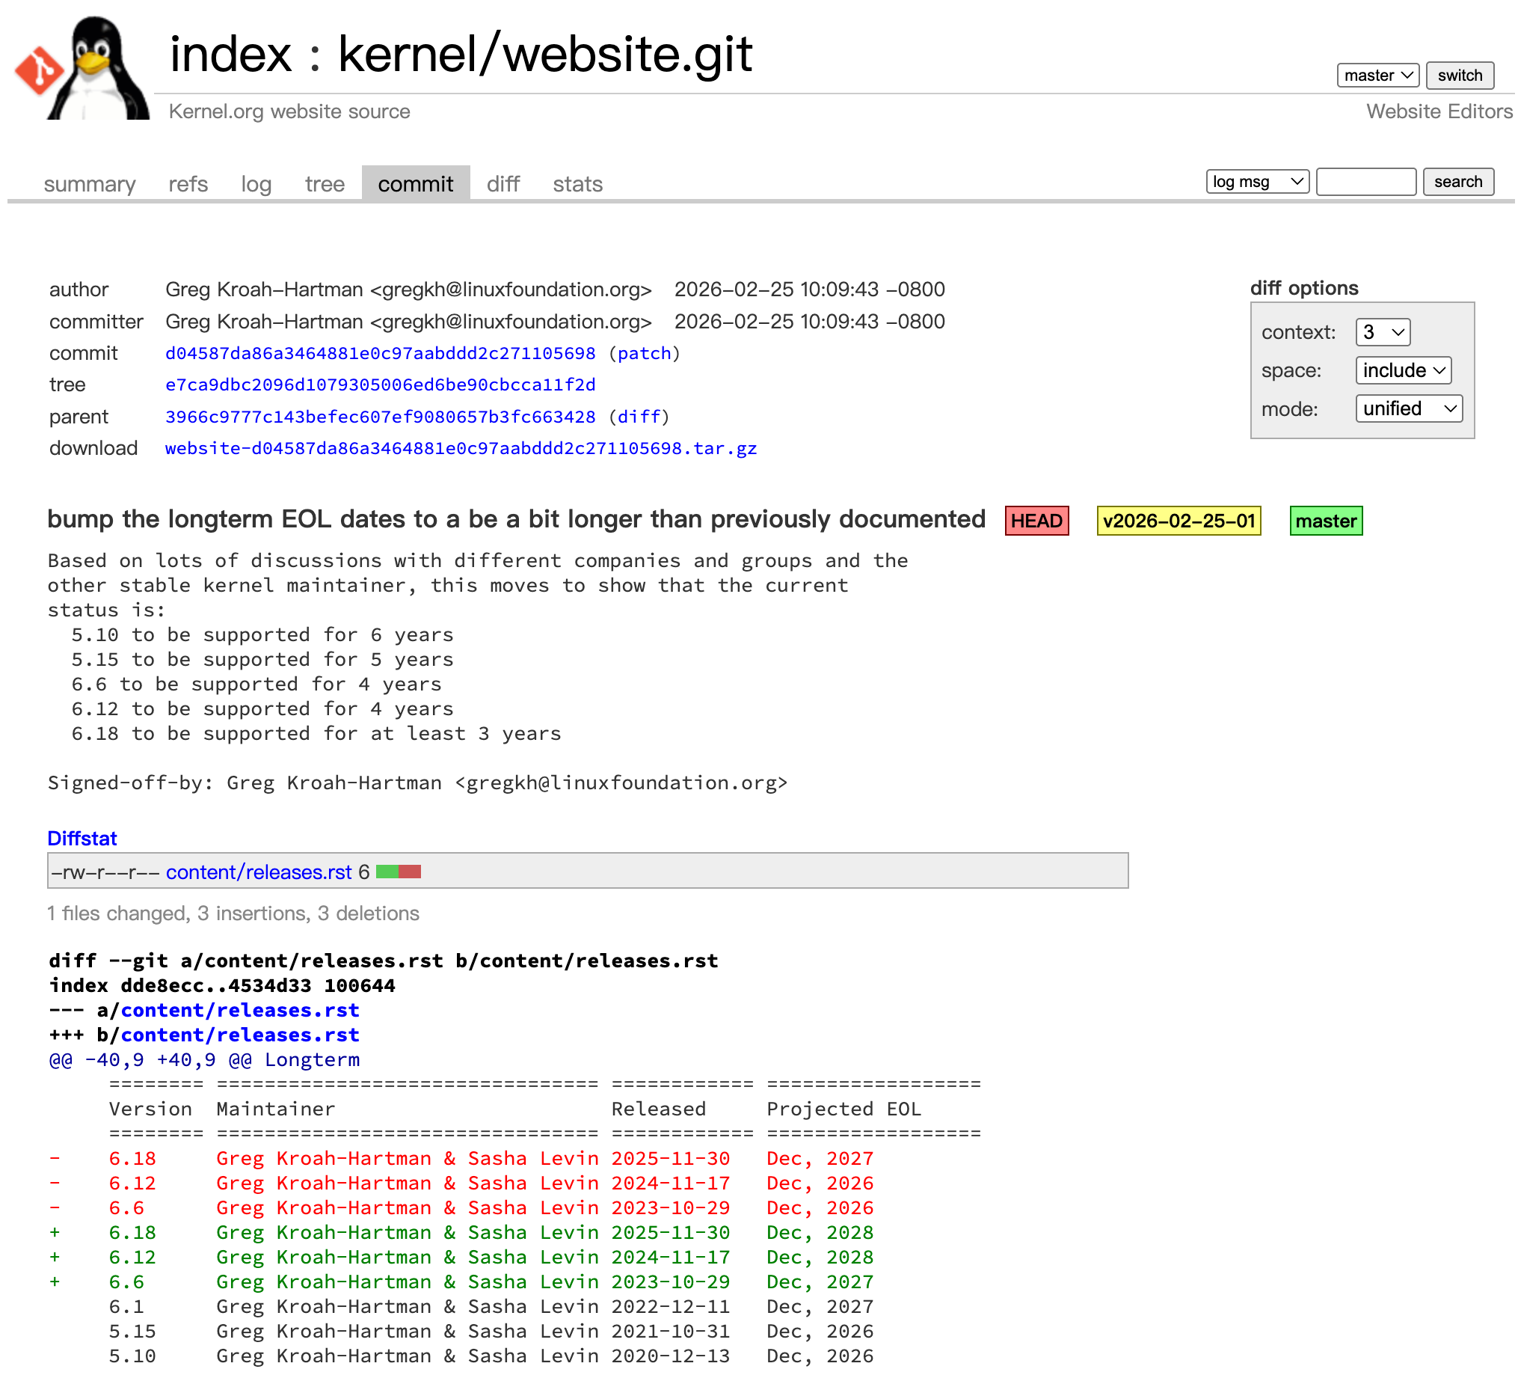The height and width of the screenshot is (1384, 1518).
Task: Click the green master branch badge
Action: (1328, 521)
